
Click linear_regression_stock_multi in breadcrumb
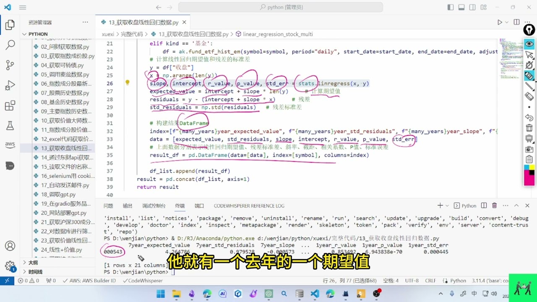pyautogui.click(x=278, y=34)
